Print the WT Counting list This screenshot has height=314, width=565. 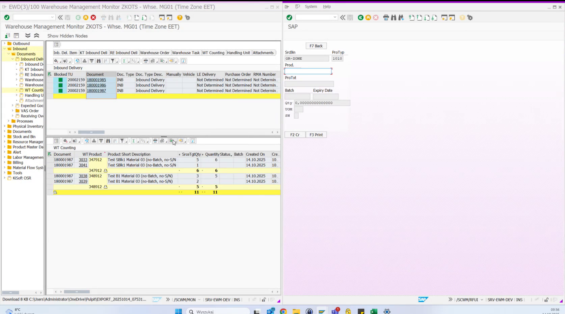[x=155, y=141]
